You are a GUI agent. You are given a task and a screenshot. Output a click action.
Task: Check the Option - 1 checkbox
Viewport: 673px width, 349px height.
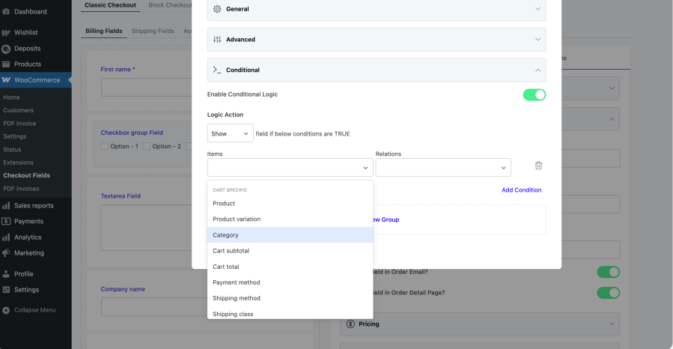pyautogui.click(x=105, y=146)
